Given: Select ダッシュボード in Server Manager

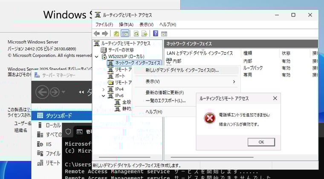Looking at the screenshot, I should [61, 116].
